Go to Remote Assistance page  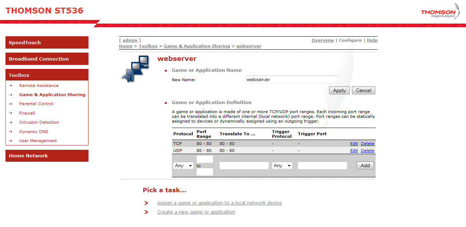coord(39,86)
